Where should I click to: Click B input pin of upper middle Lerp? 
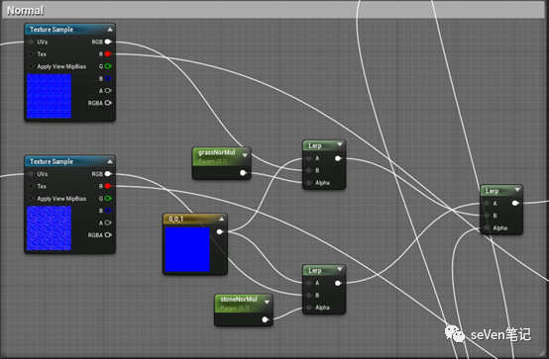point(309,171)
